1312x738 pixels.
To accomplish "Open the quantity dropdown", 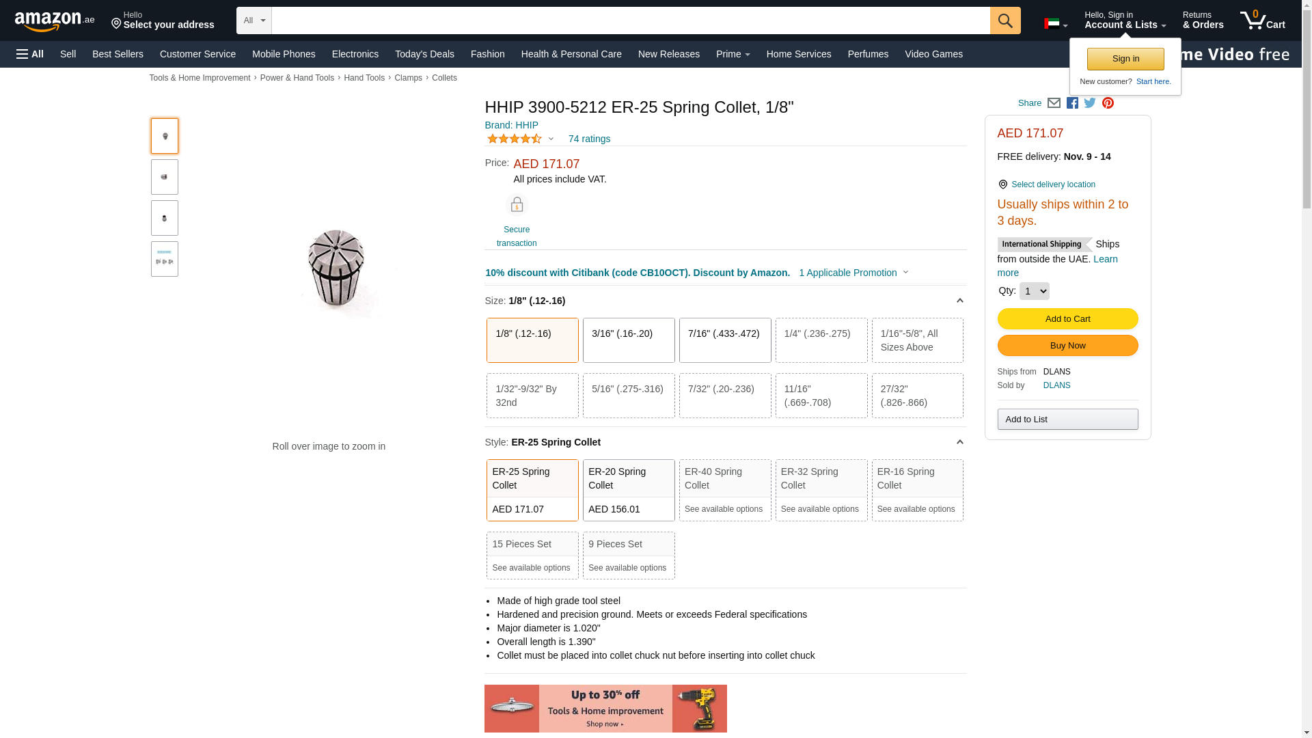I will click(1034, 291).
